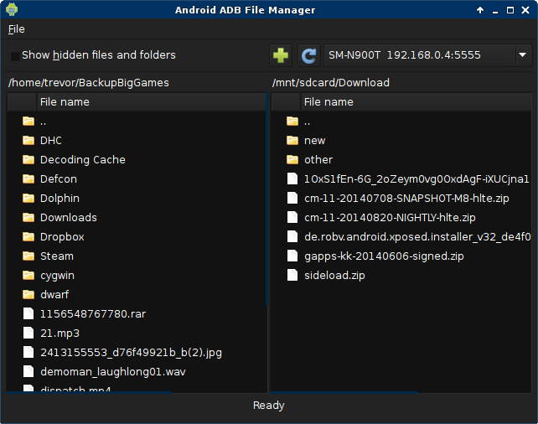Select Downloads folder name in local pane

click(x=68, y=218)
